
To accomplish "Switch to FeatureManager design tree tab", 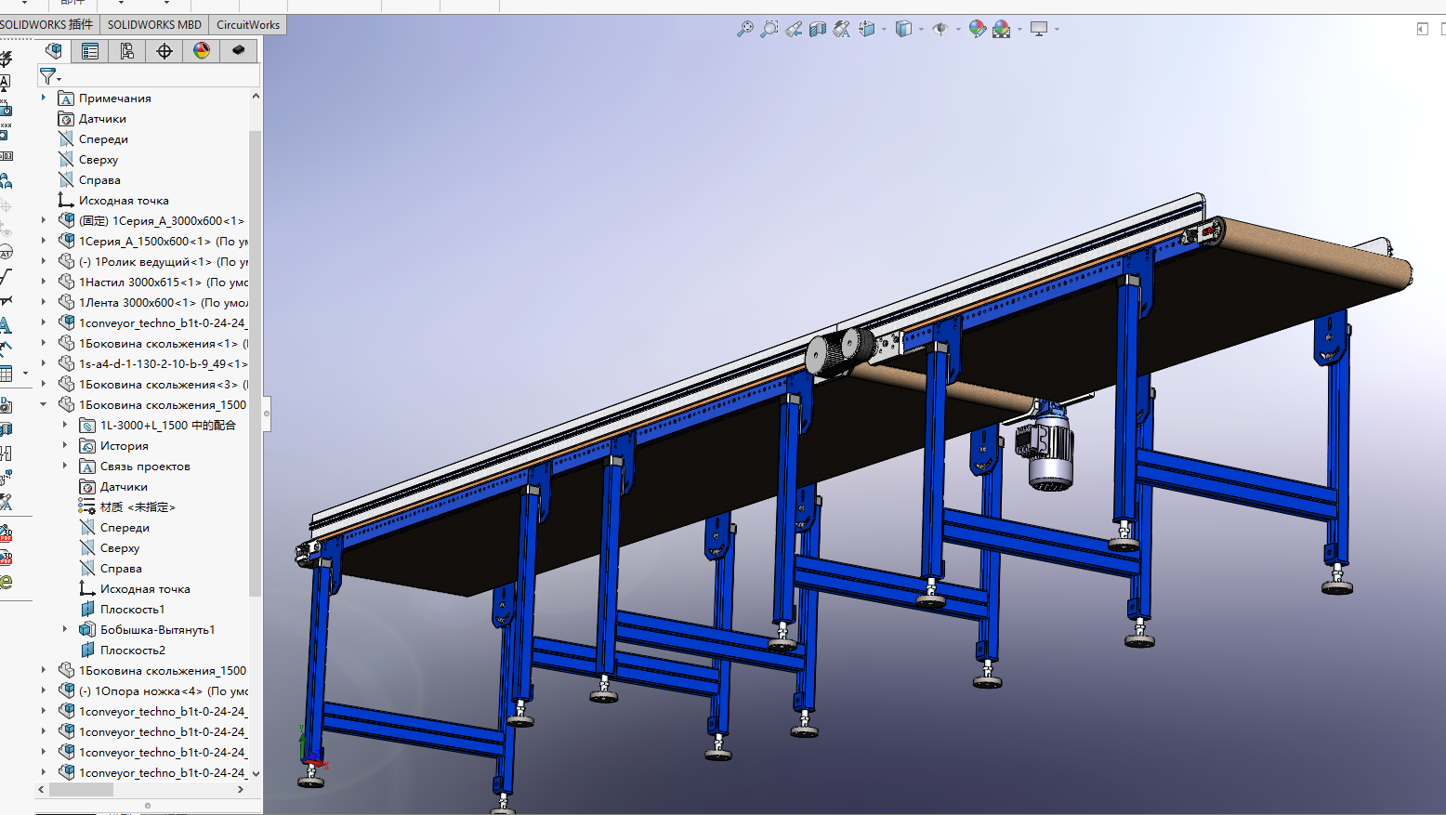I will click(53, 50).
